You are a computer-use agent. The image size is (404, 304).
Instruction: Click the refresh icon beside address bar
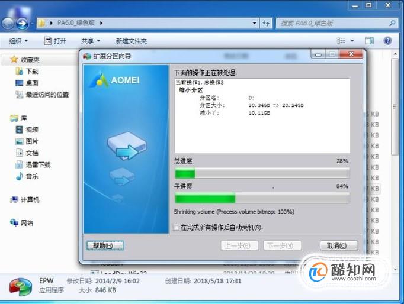(266, 23)
